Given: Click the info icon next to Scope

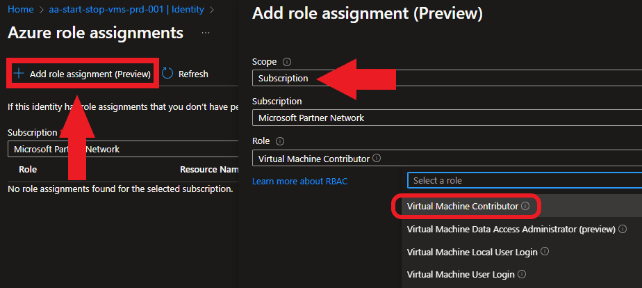Looking at the screenshot, I should (287, 62).
